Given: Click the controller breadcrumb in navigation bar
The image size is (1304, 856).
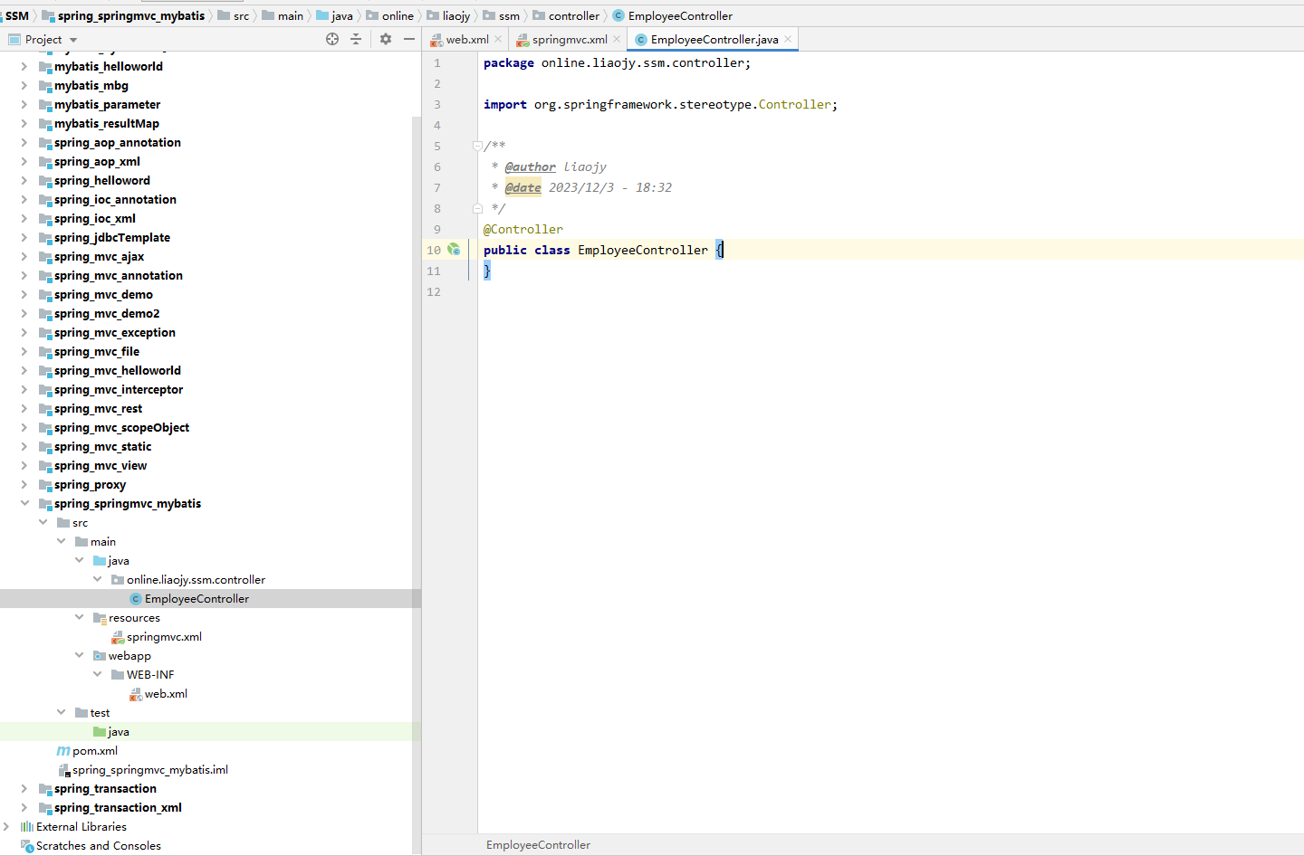Looking at the screenshot, I should pyautogui.click(x=573, y=15).
